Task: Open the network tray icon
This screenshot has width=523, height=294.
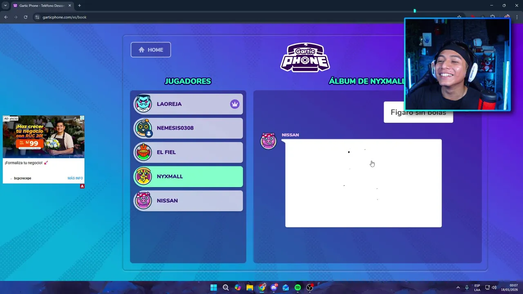Action: click(487, 287)
